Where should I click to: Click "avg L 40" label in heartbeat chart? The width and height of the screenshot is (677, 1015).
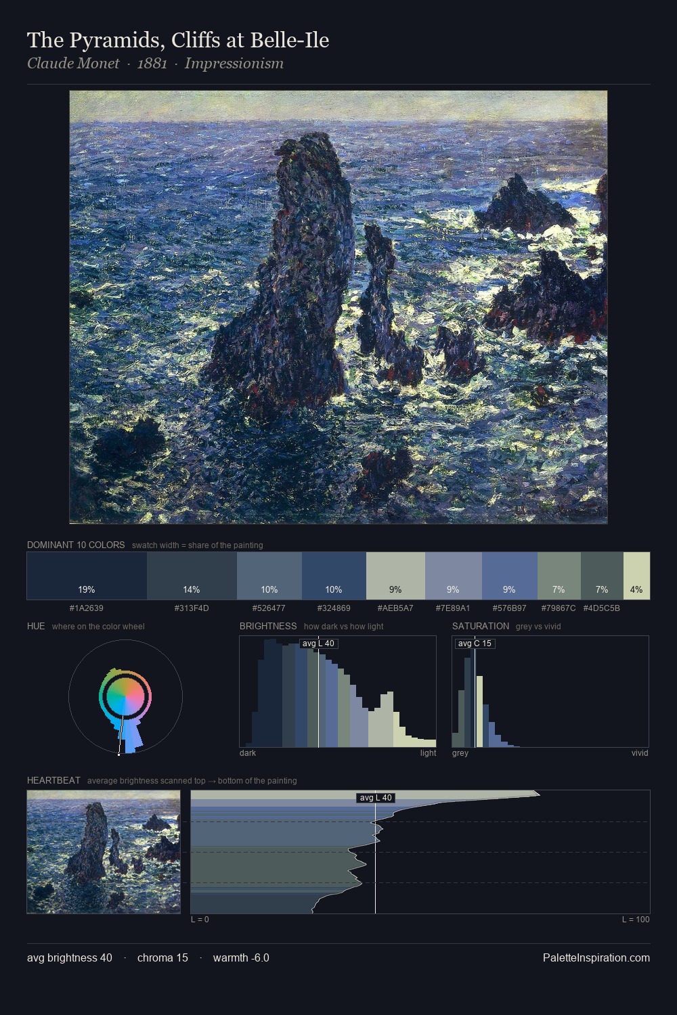[376, 798]
